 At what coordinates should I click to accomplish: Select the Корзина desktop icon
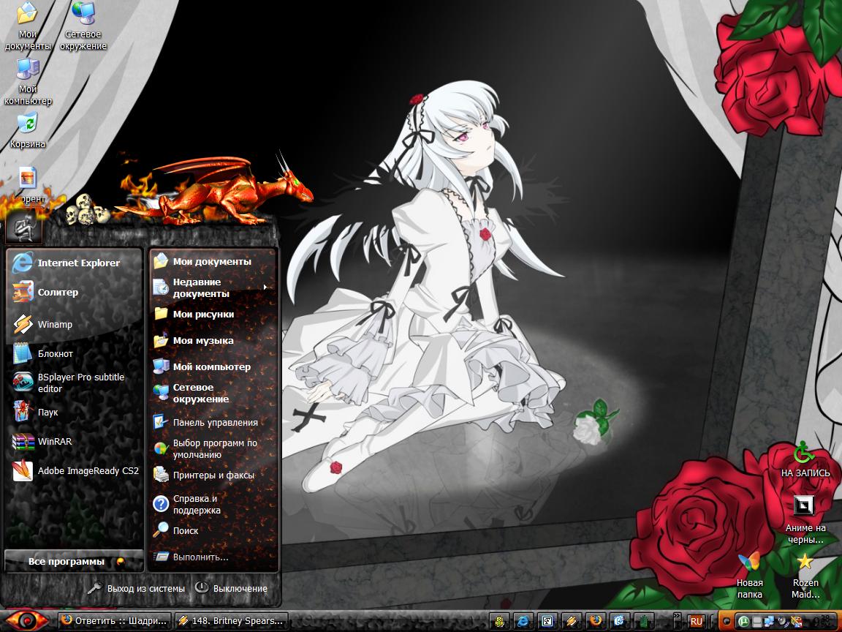pos(27,131)
